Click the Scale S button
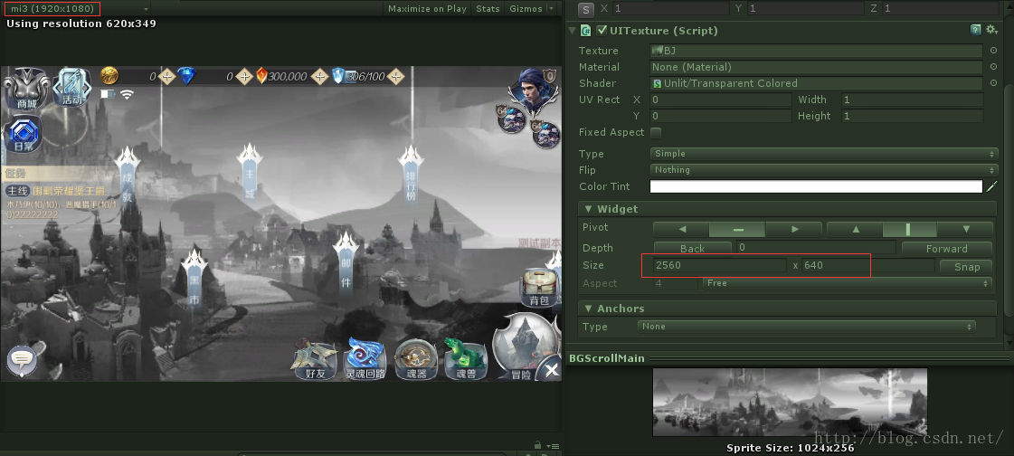 586,9
